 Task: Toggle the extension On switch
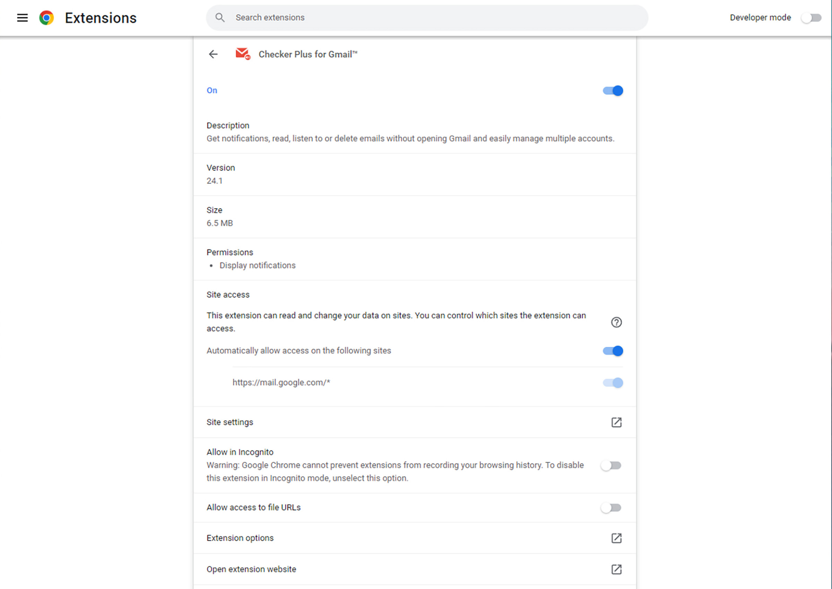pos(612,90)
